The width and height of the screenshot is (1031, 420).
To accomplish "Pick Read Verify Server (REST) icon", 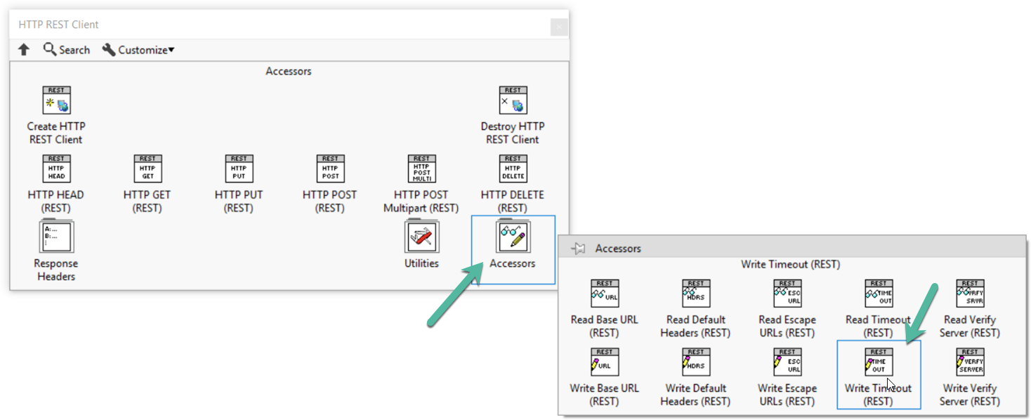I will 970,294.
